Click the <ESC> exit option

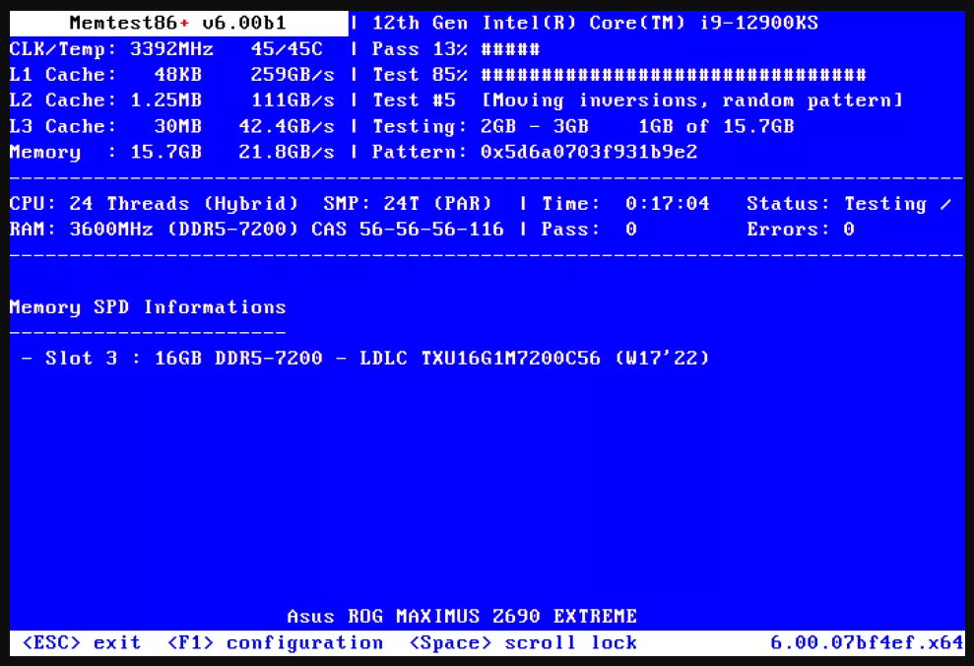[x=81, y=642]
